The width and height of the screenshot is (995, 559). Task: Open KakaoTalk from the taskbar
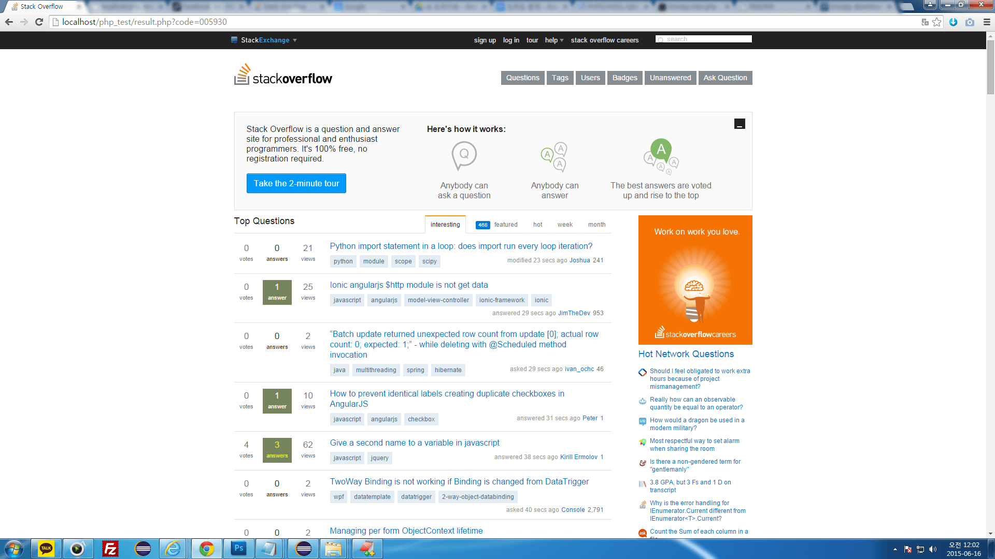46,549
